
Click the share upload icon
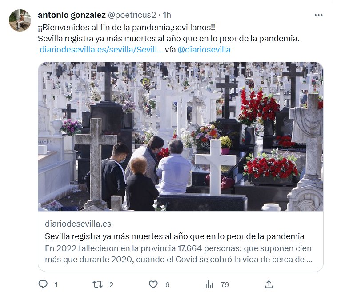point(269,284)
